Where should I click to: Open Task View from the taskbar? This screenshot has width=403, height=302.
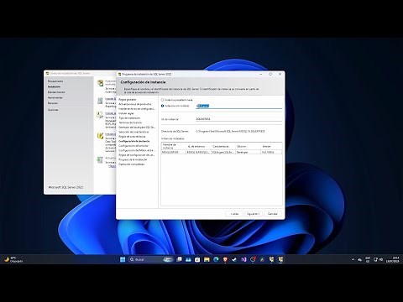tap(179, 259)
